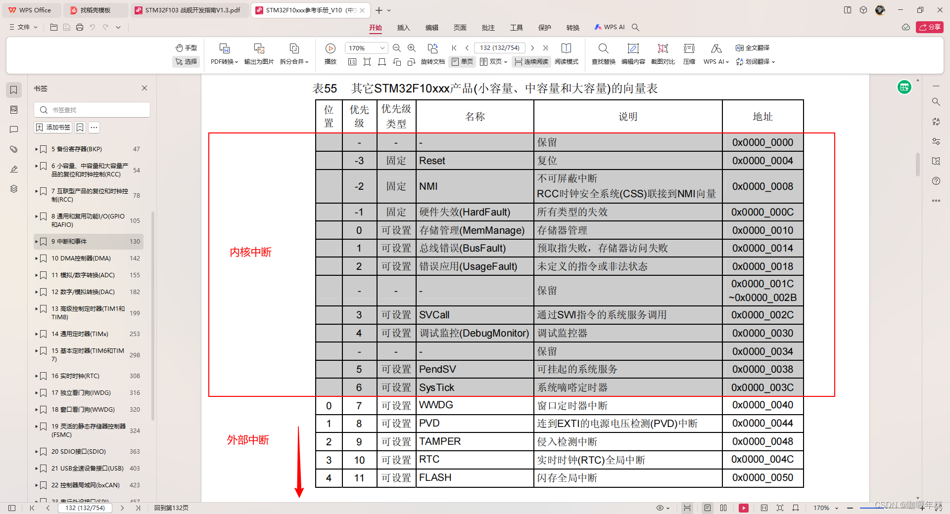Click the zoom out magnifier icon

397,48
